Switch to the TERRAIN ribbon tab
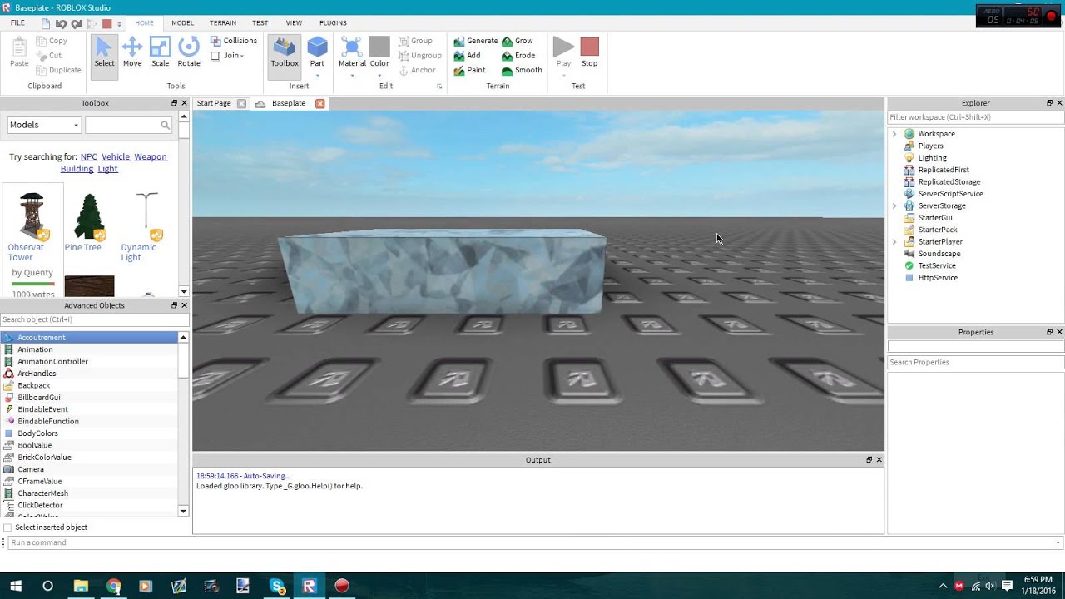The image size is (1065, 599). coord(223,23)
